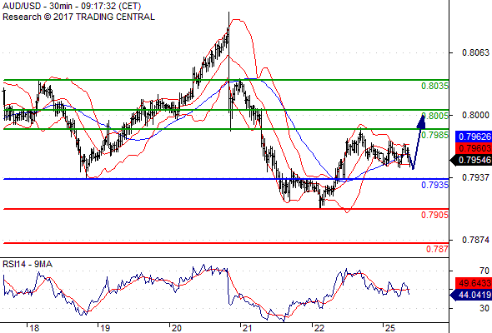Screen dimensions: 492x333
Task: Click the AUD/USD 30min chart title
Action: 72,6
